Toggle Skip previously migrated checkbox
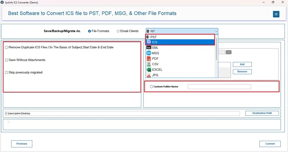 pos(6,72)
